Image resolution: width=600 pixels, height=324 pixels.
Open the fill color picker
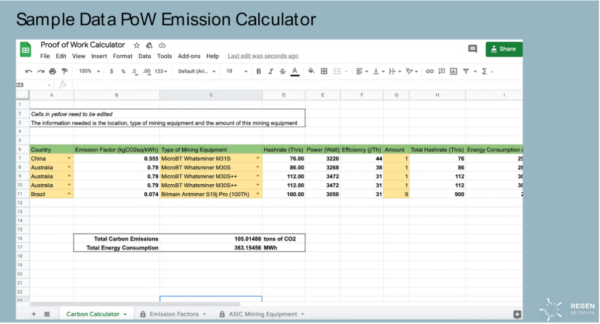tap(311, 72)
